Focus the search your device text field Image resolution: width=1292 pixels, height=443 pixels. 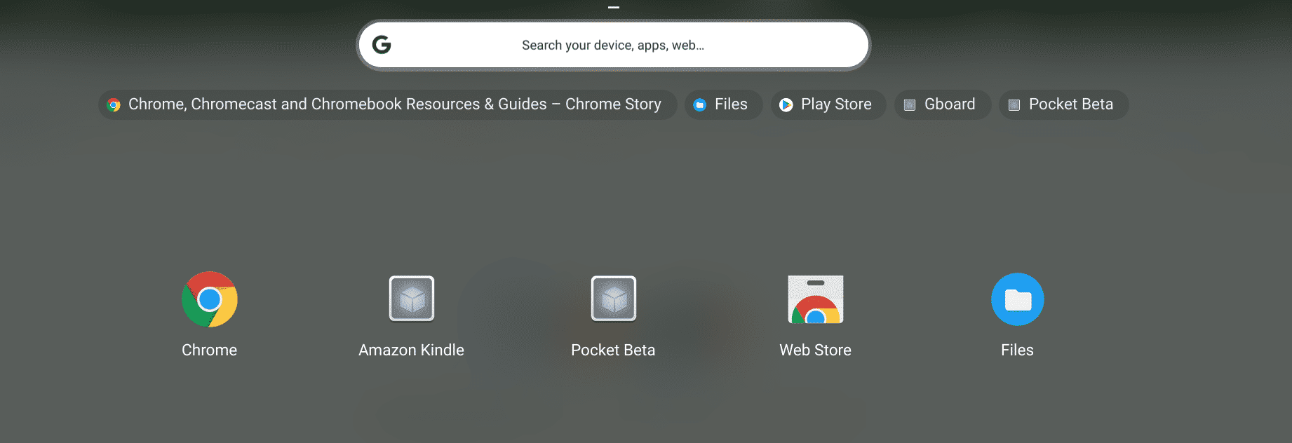613,46
